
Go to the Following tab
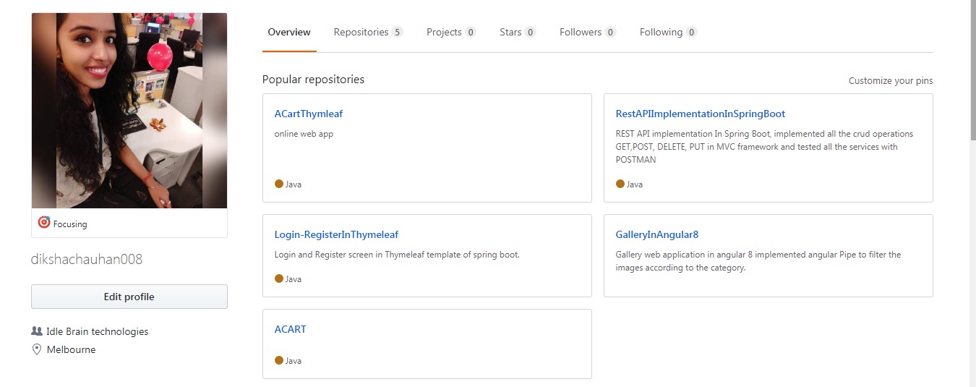tap(661, 33)
